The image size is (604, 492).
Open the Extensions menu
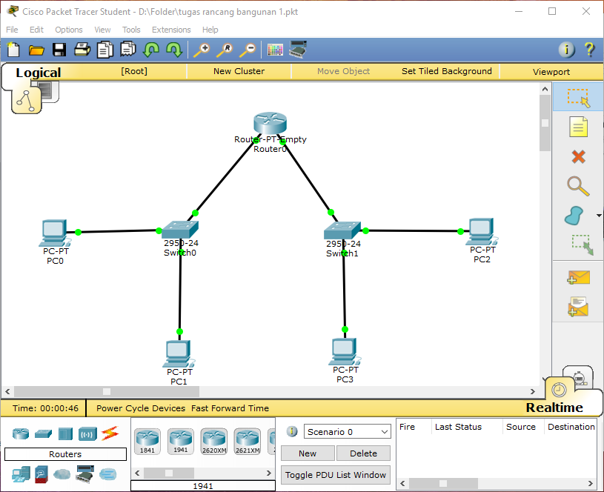pyautogui.click(x=171, y=30)
